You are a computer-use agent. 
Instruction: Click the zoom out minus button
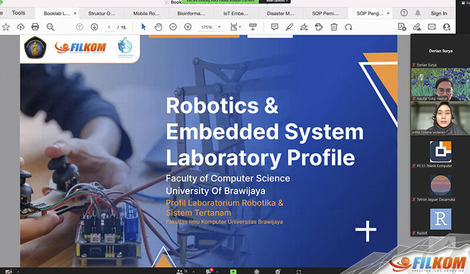pyautogui.click(x=173, y=27)
